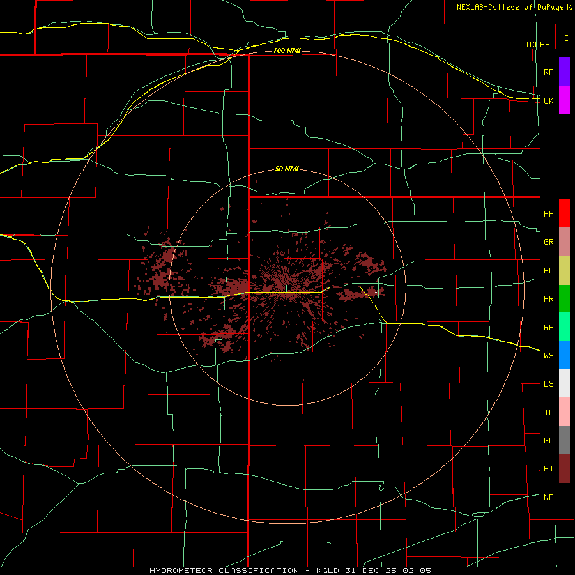
Task: Click the HR green color swatch
Action: pyautogui.click(x=564, y=299)
